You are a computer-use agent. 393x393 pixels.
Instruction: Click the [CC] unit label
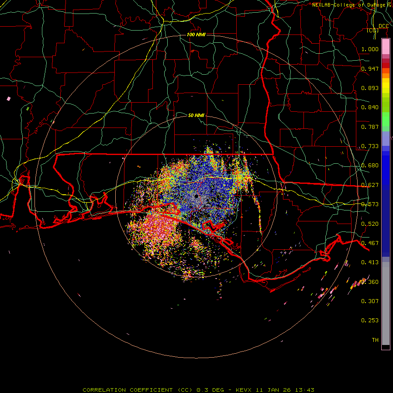coord(373,30)
